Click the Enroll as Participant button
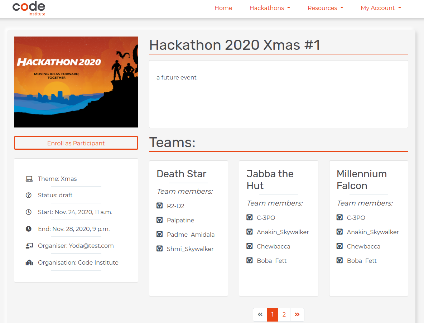 76,143
